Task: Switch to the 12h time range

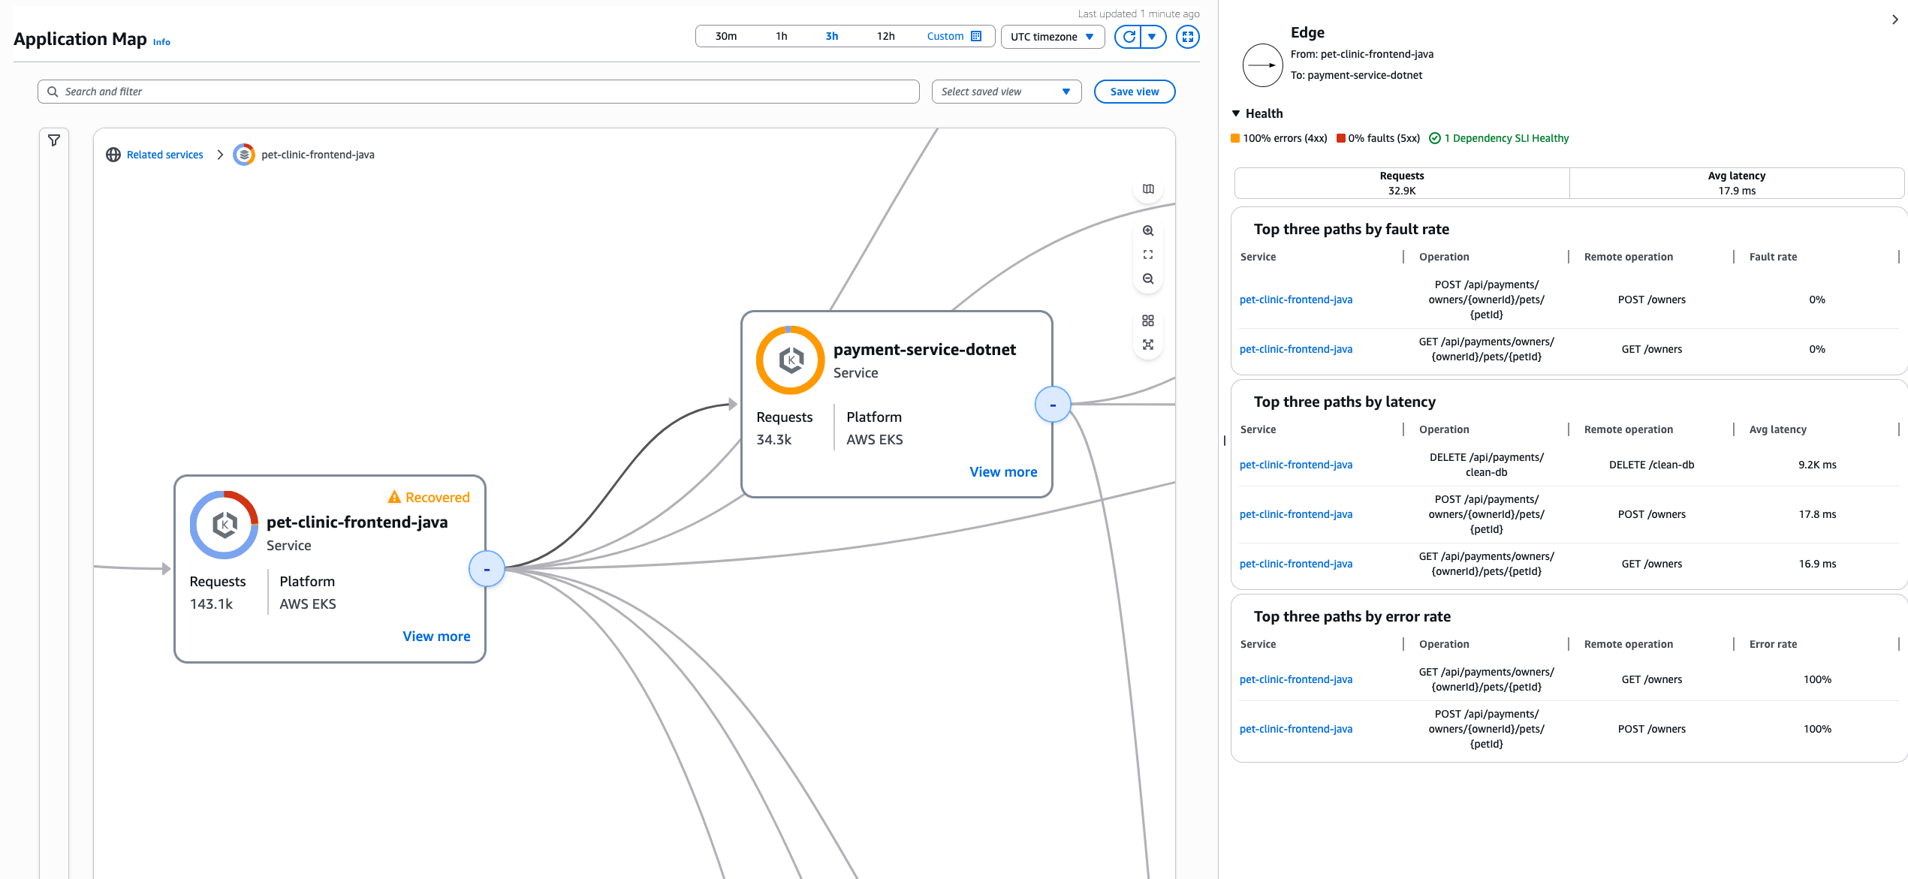Action: click(884, 35)
